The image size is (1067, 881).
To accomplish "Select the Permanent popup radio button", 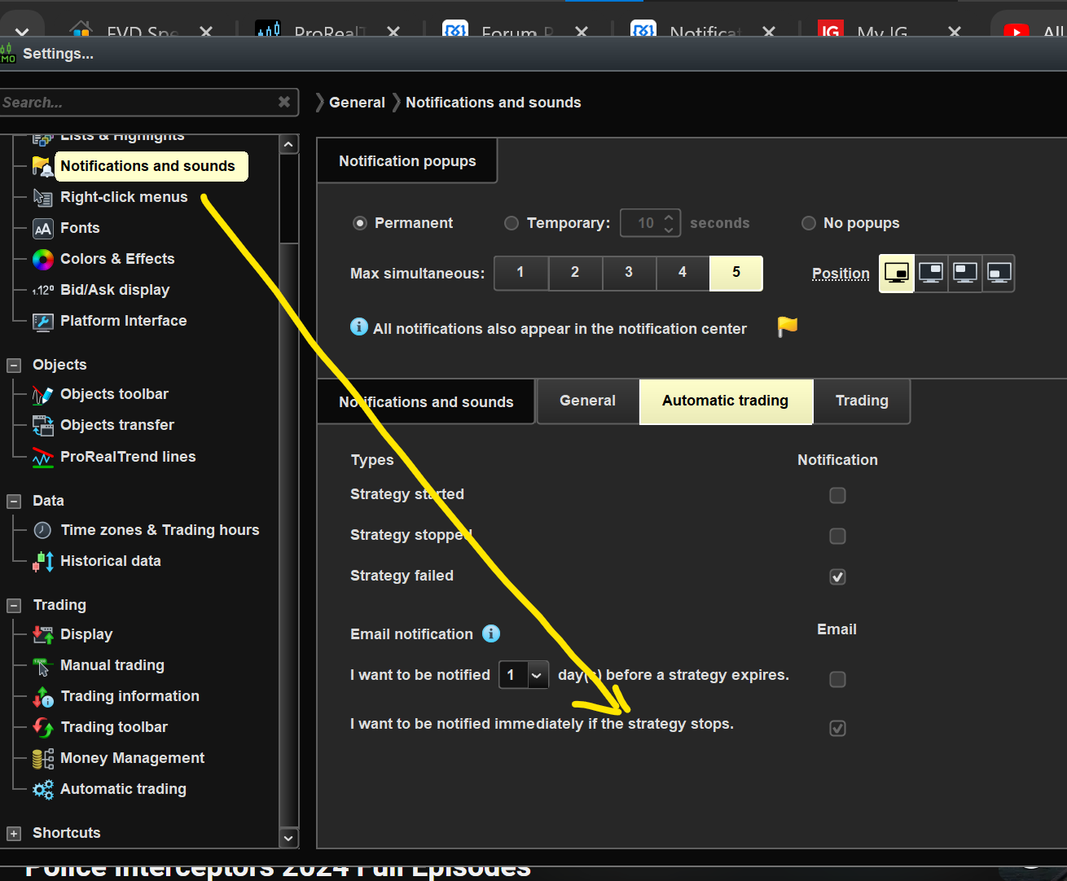I will pyautogui.click(x=359, y=223).
